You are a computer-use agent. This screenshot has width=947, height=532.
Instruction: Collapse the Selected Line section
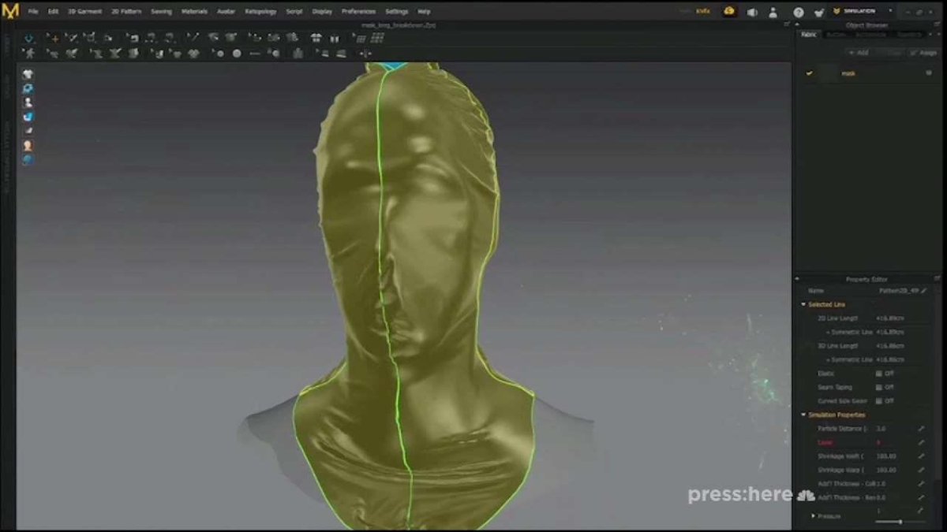[803, 304]
